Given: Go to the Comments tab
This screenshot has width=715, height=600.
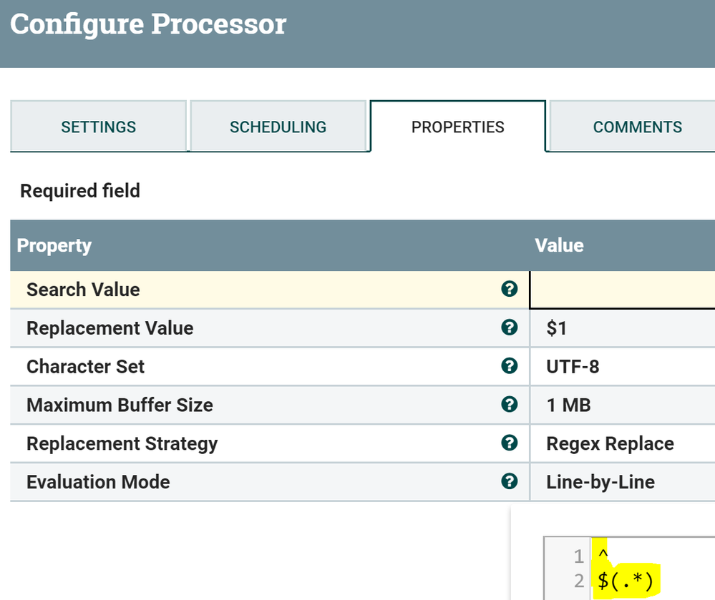Looking at the screenshot, I should pos(637,127).
